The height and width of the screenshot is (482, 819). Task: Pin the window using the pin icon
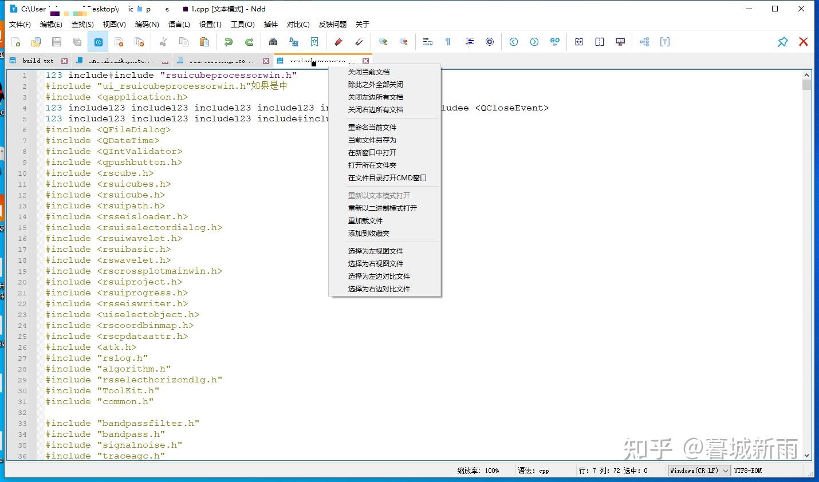point(783,42)
